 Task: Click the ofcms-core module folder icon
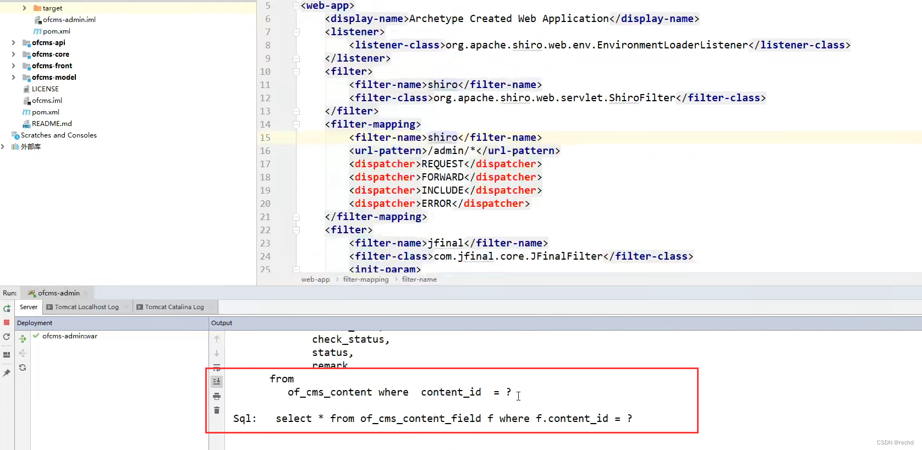click(26, 54)
